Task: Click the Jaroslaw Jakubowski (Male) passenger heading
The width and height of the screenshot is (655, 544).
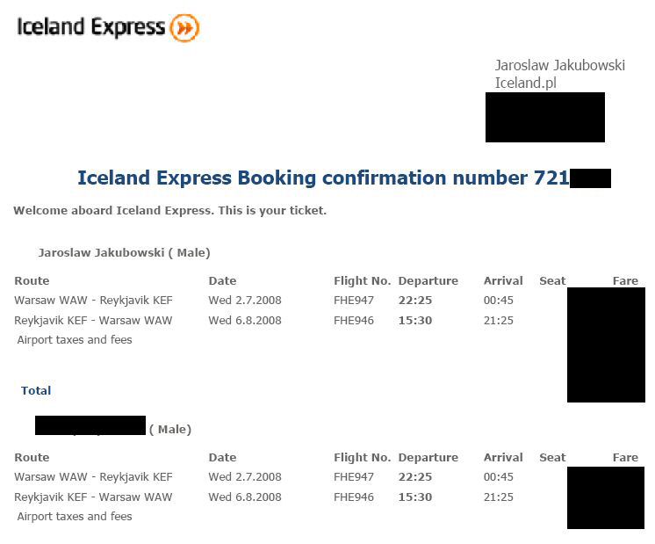Action: coord(124,252)
